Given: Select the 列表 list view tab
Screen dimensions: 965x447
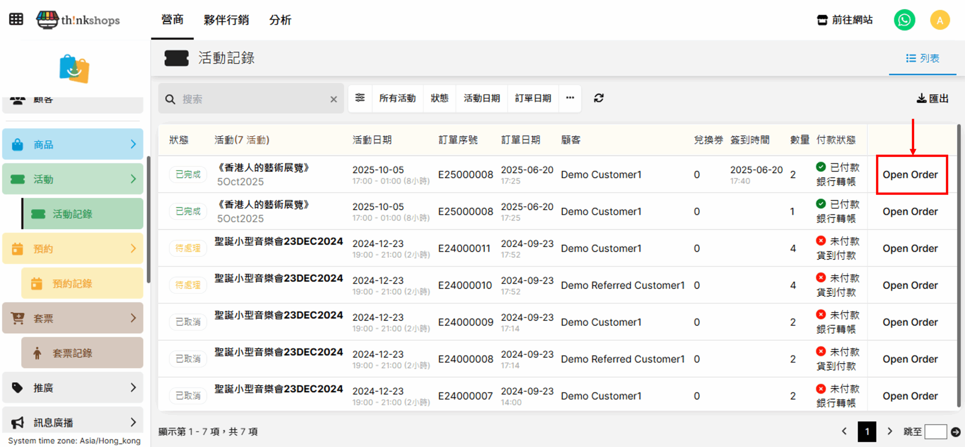Looking at the screenshot, I should 922,58.
